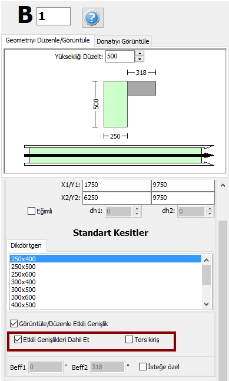Click the gray slab flange in preview
The height and width of the screenshot is (381, 229).
[x=142, y=88]
